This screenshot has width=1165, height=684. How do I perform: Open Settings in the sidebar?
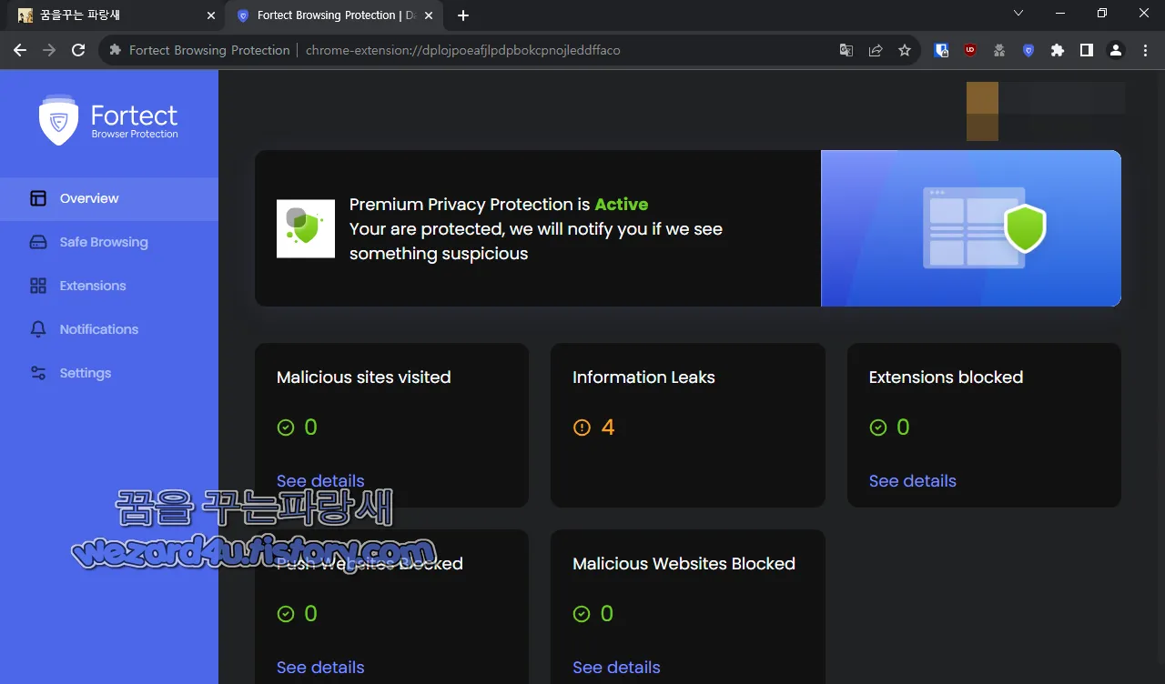[x=109, y=373]
